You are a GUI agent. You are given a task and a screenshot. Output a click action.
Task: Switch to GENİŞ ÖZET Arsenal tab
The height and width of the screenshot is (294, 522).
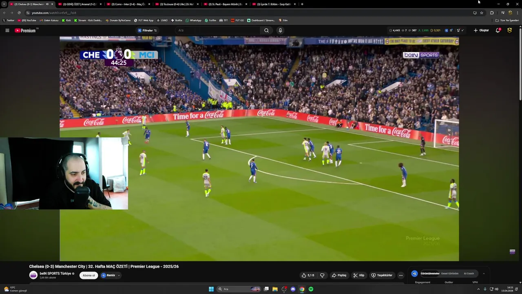click(80, 4)
